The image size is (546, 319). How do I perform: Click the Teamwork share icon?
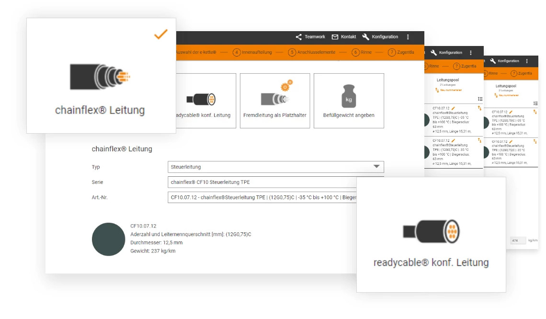click(x=298, y=37)
